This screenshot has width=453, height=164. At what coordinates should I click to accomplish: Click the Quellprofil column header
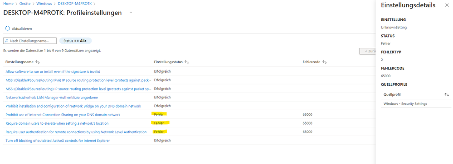[392, 95]
